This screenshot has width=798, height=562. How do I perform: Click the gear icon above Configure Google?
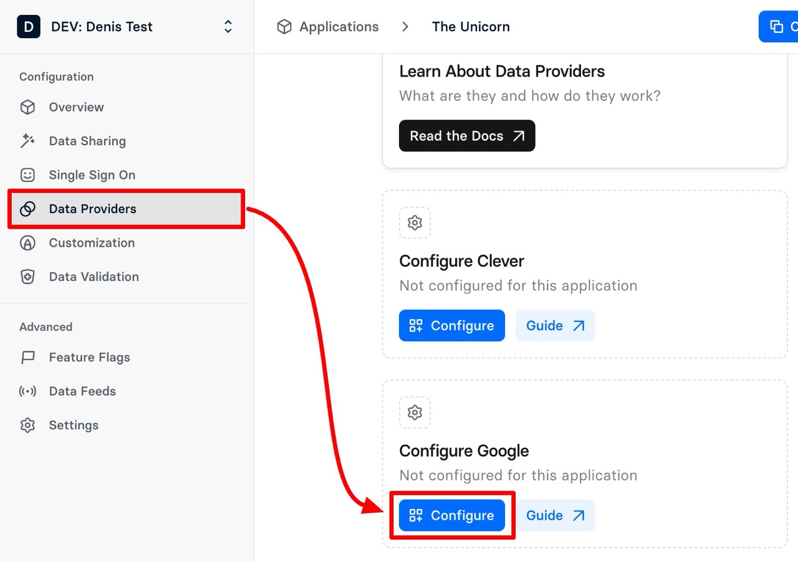tap(415, 412)
